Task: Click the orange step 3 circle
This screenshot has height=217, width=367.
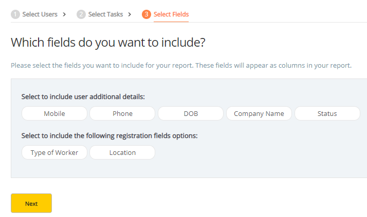Action: click(146, 14)
